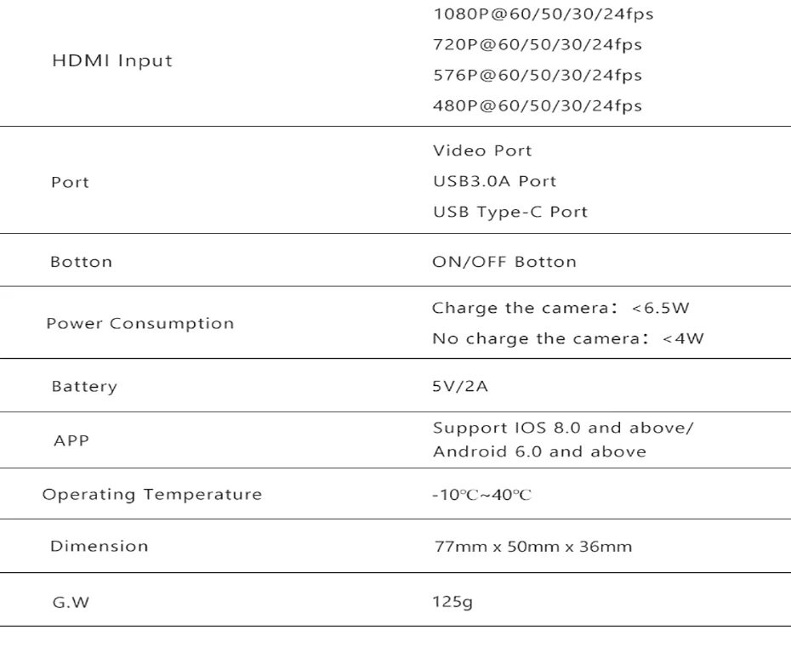Select Android 6.0 and above text
Viewport: 791px width, 647px height.
coord(539,451)
